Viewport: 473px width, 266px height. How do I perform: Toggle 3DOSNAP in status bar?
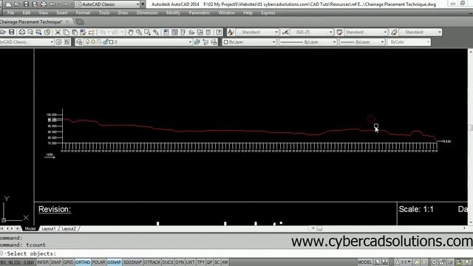132,262
